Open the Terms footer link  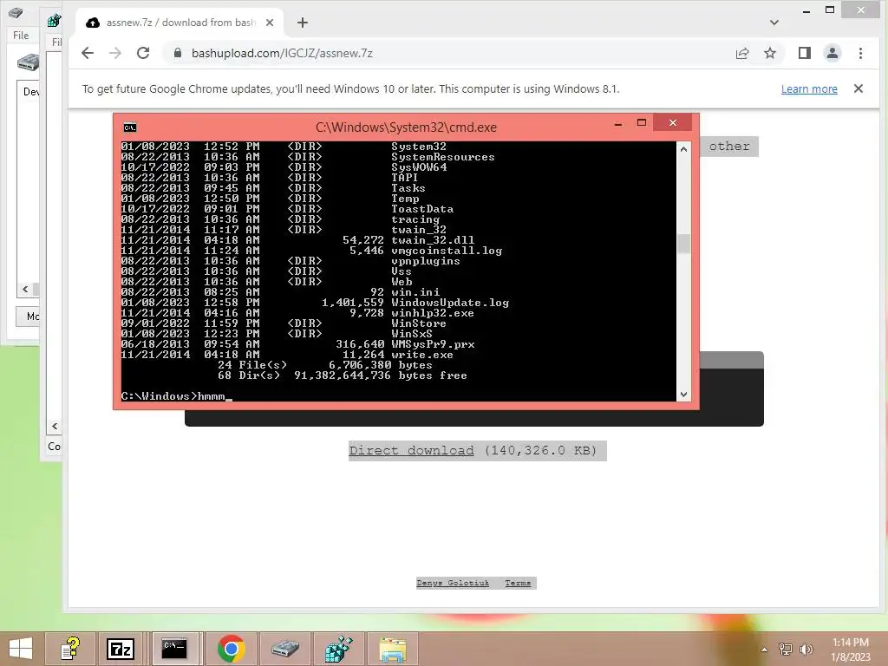click(518, 584)
